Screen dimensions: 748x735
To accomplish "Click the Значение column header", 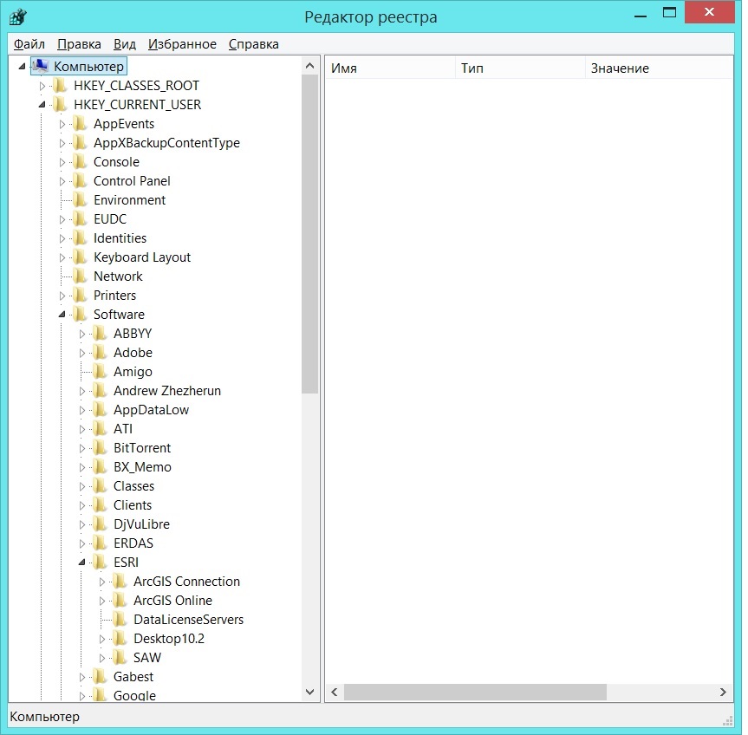I will (659, 68).
